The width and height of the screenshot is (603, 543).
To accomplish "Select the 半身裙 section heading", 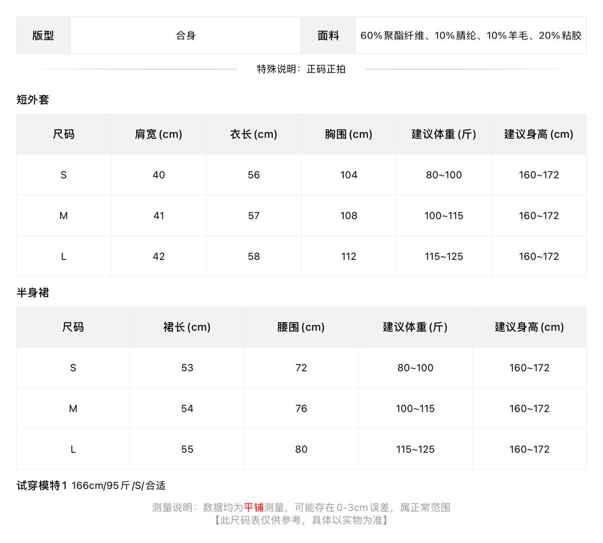I will [x=33, y=293].
